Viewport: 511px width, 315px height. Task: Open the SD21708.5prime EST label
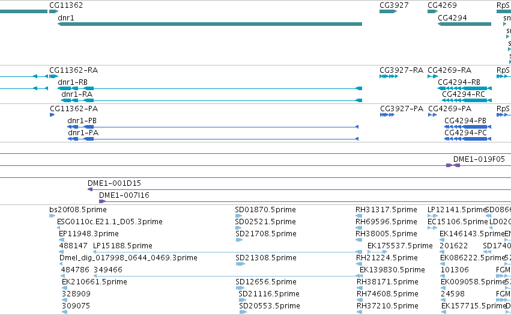pos(266,234)
